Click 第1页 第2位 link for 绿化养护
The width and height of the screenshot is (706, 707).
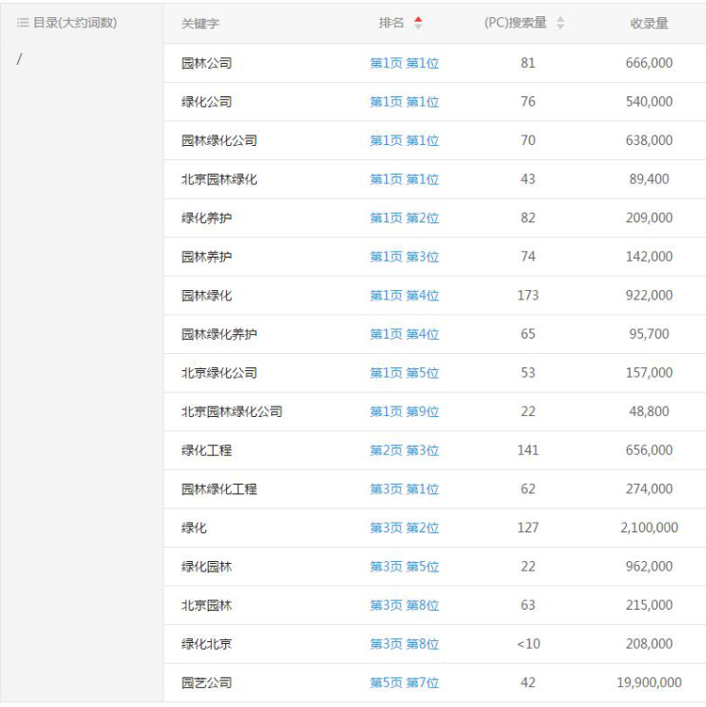pos(404,217)
